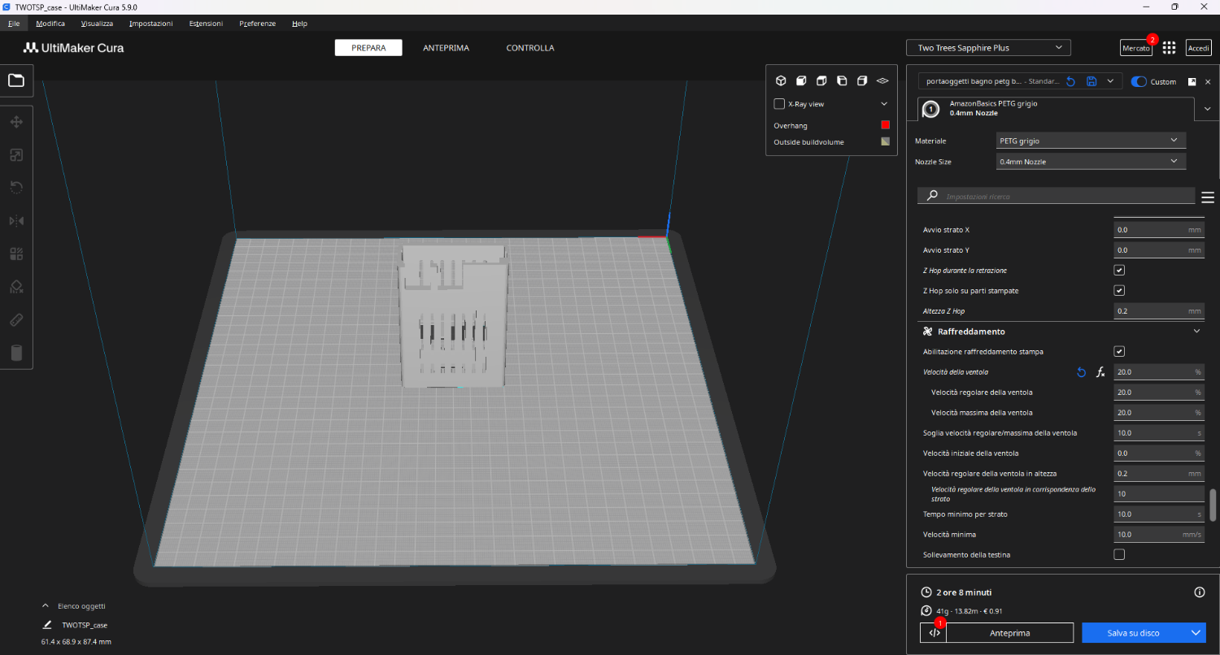Open the Nozzle Size dropdown
Image resolution: width=1220 pixels, height=655 pixels.
(1091, 162)
